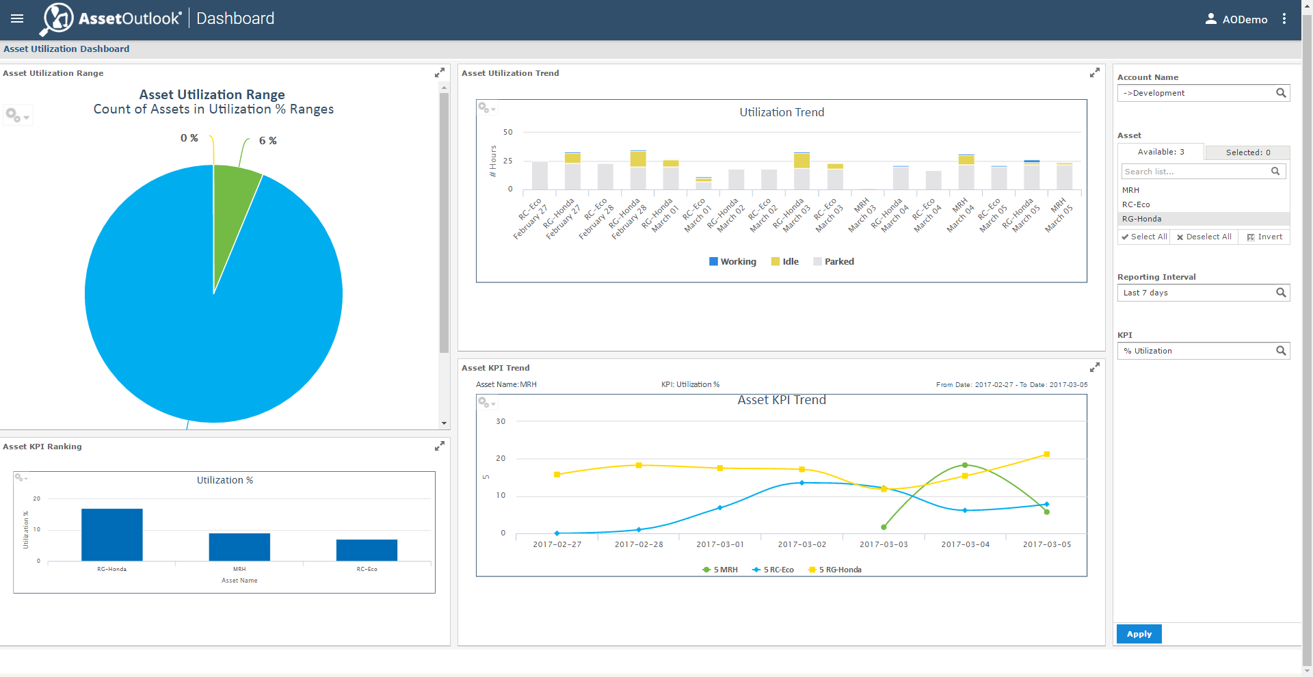Open pie chart settings gear menu
Screen dimensions: 1313x677
(17, 115)
